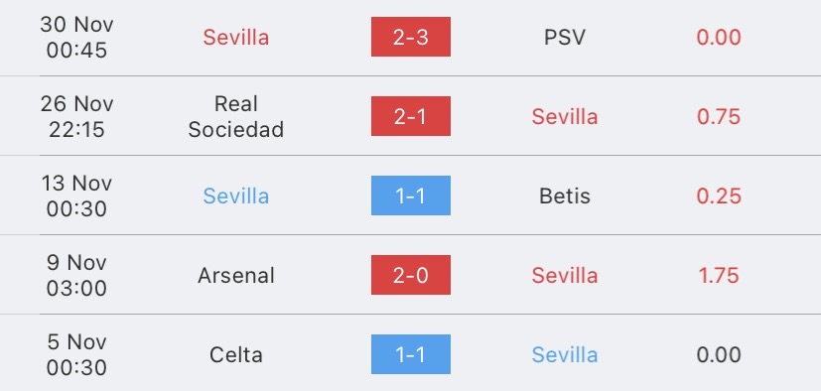
Task: Select the 1-1 Celta vs Sevilla score
Action: 411,354
